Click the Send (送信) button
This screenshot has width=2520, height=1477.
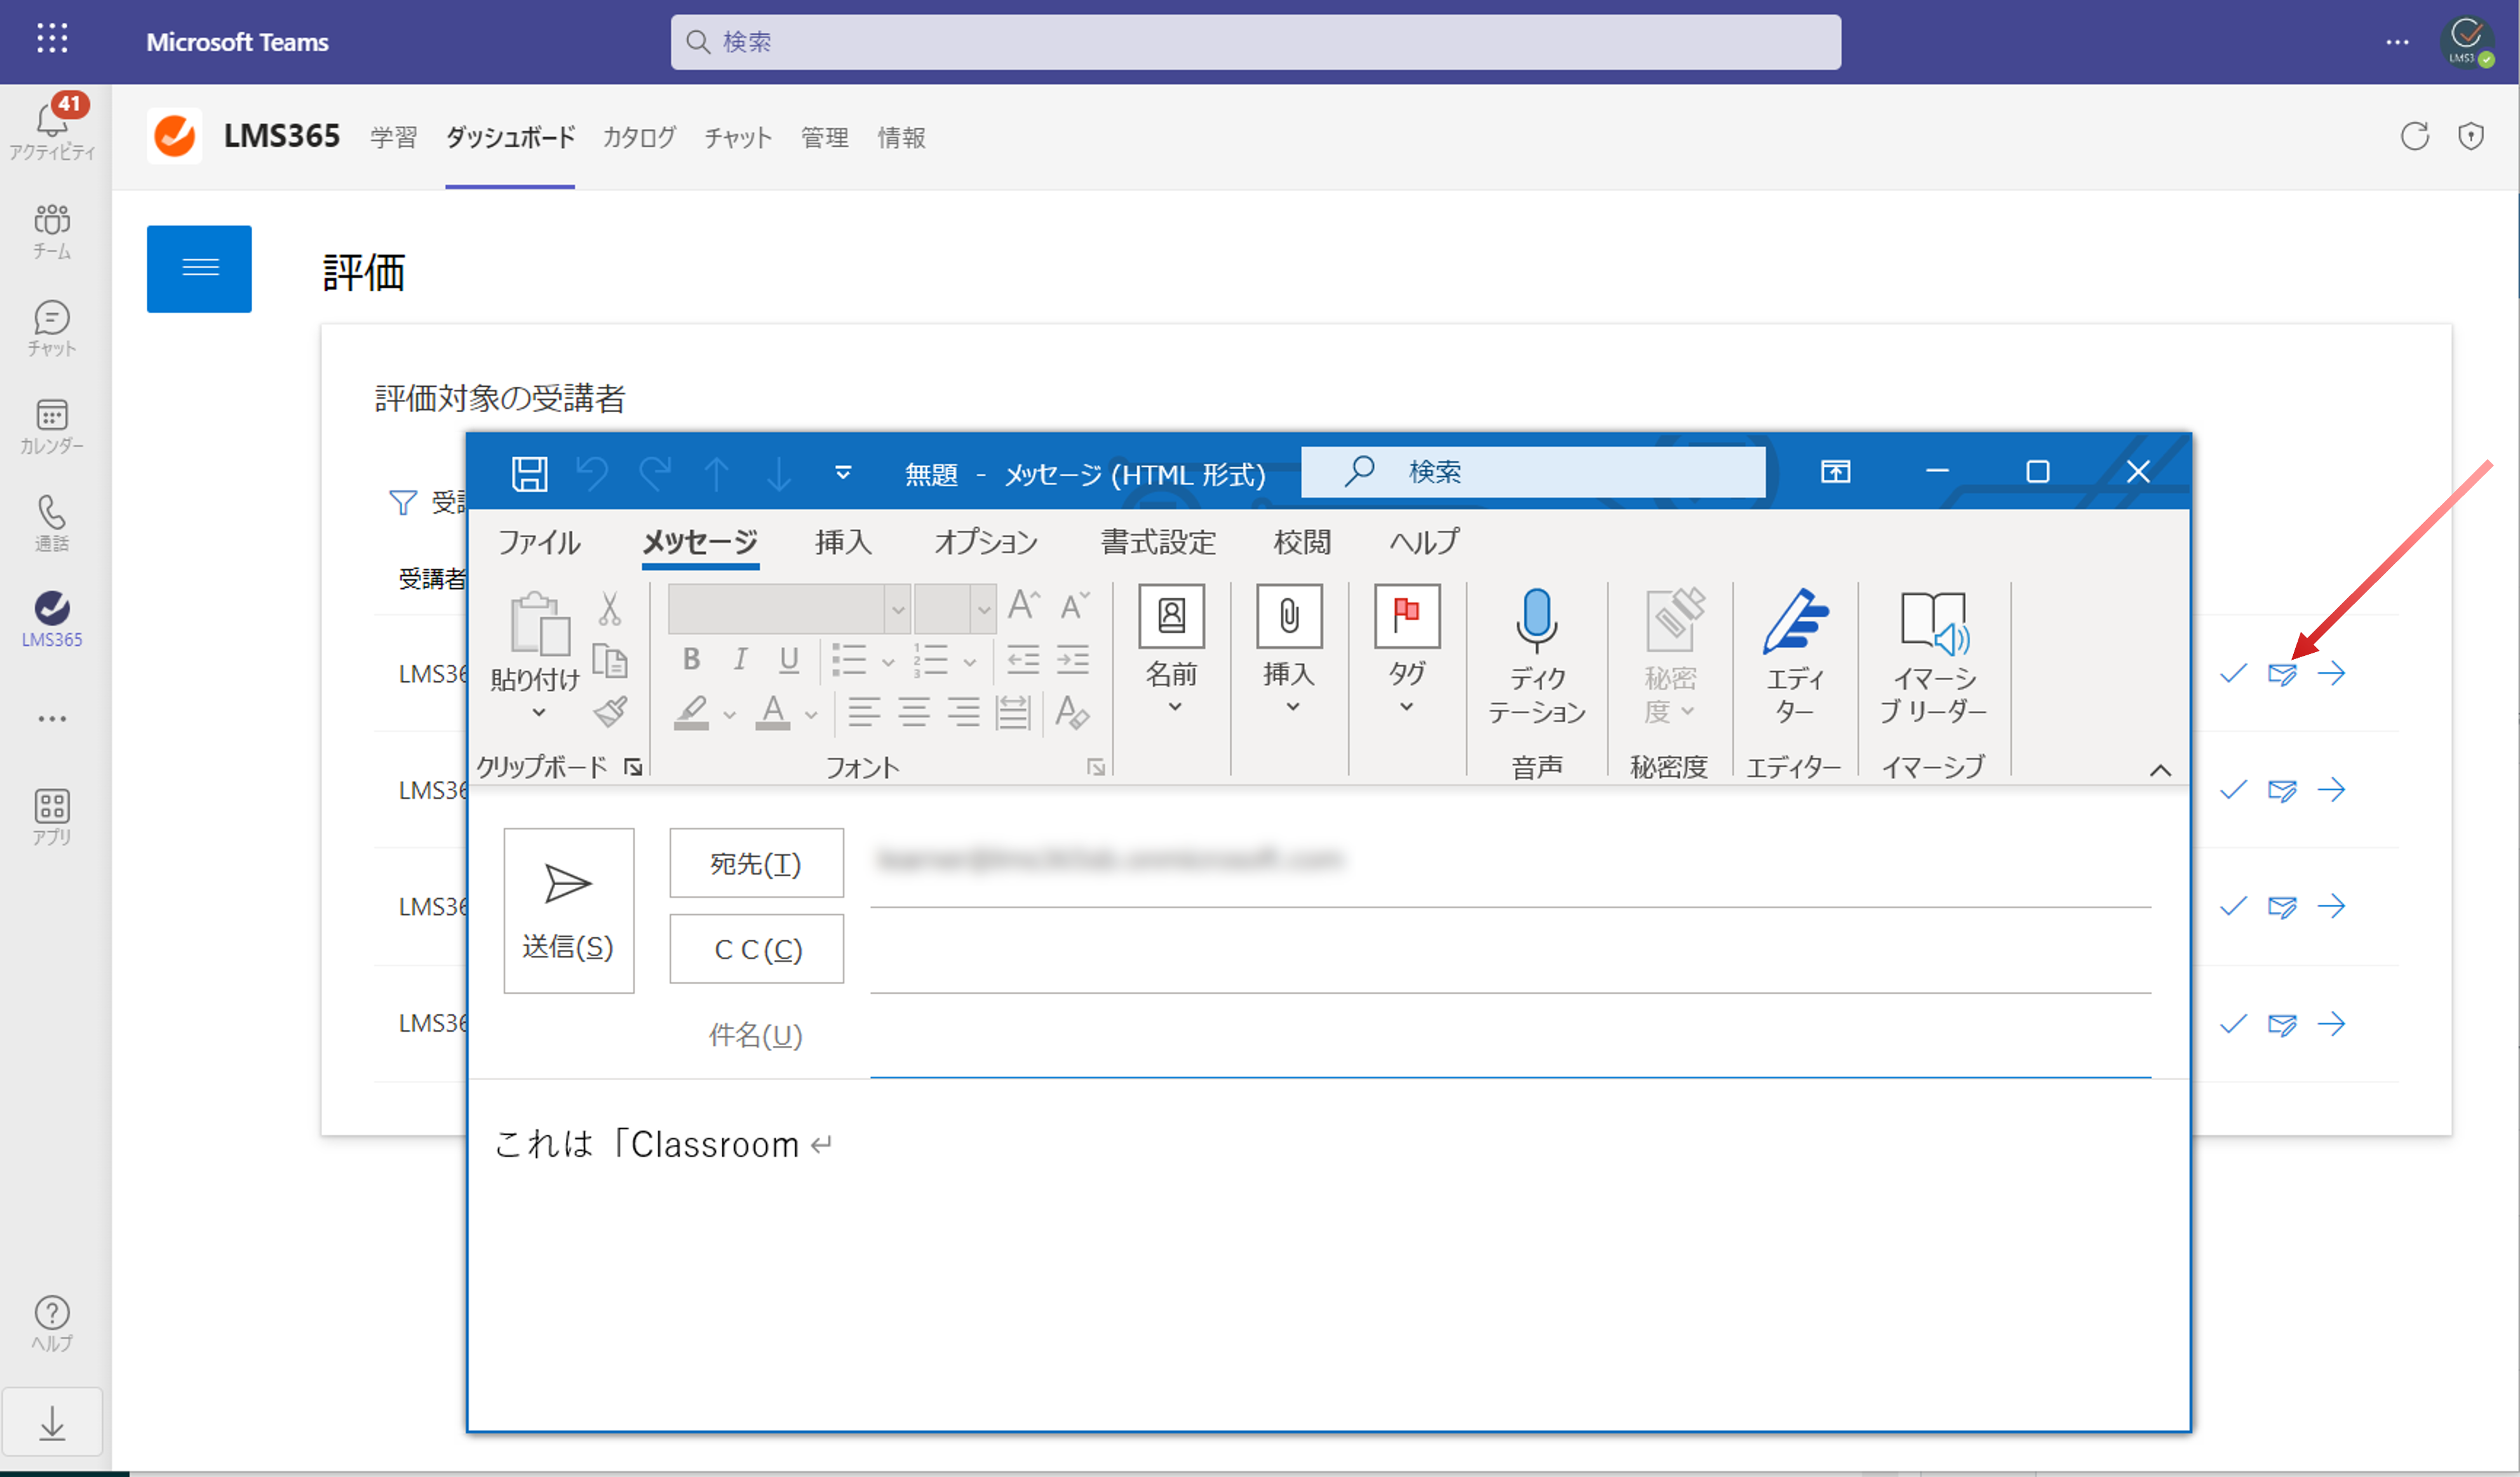(x=568, y=911)
